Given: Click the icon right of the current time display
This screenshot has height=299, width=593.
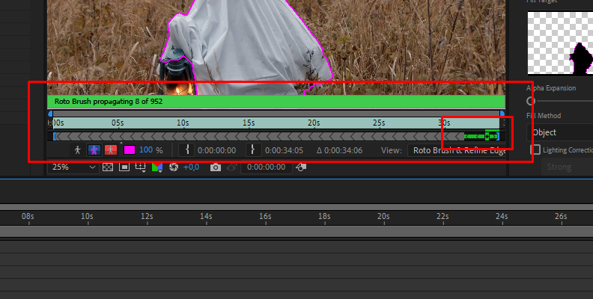Looking at the screenshot, I should click(301, 167).
